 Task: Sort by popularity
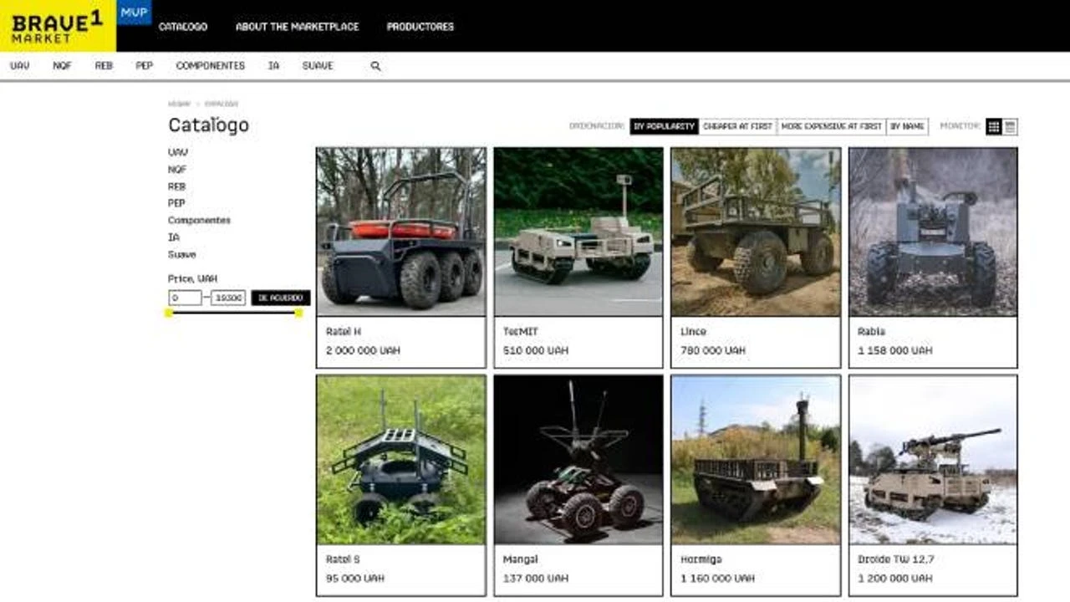[x=664, y=126]
